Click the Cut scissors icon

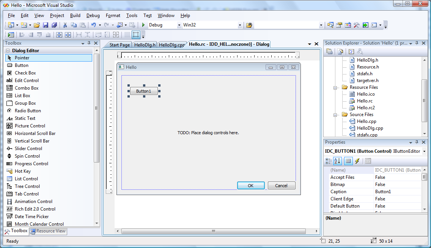tap(65, 25)
